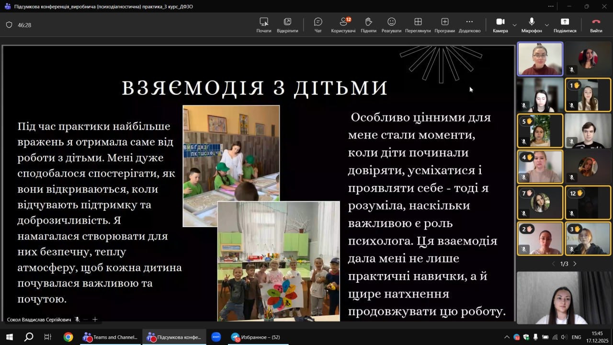Open the Переглянути view layout menu

[x=418, y=25]
